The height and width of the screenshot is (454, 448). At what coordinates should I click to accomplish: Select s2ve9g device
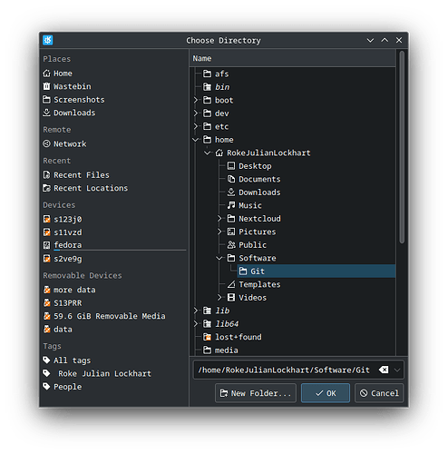pos(63,259)
